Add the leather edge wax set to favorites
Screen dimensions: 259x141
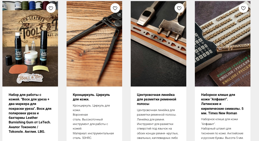[51, 8]
